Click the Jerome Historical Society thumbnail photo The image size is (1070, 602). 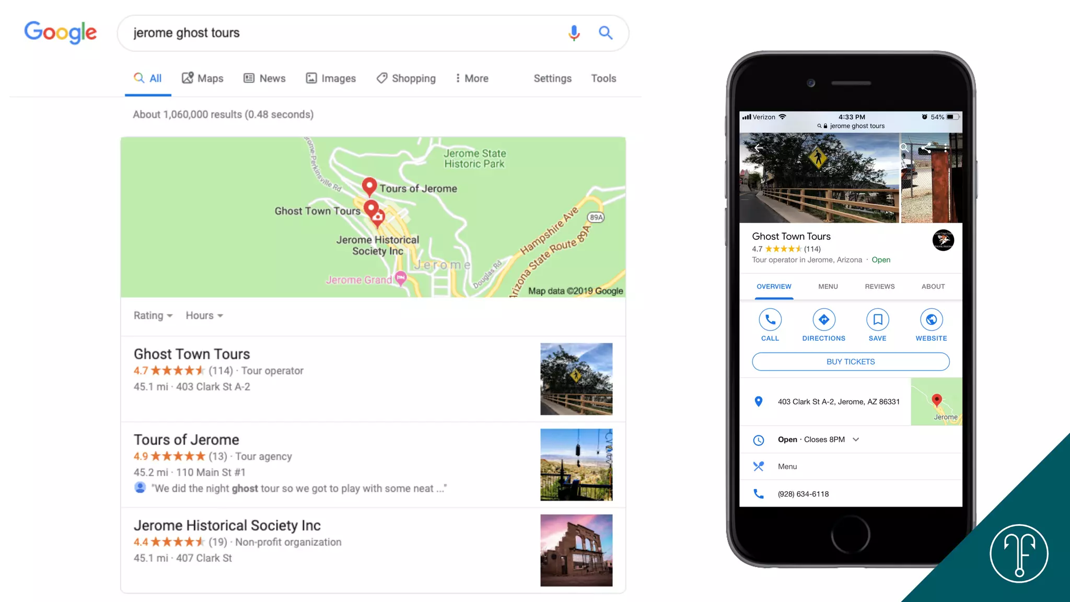point(576,550)
